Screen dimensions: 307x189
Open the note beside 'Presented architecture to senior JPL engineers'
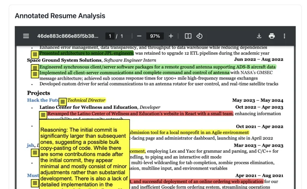click(35, 54)
